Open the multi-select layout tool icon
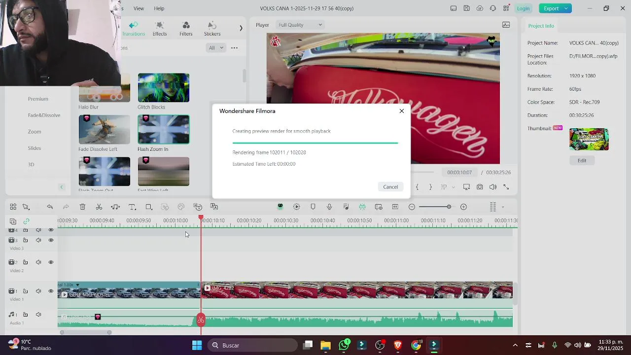 pyautogui.click(x=13, y=207)
